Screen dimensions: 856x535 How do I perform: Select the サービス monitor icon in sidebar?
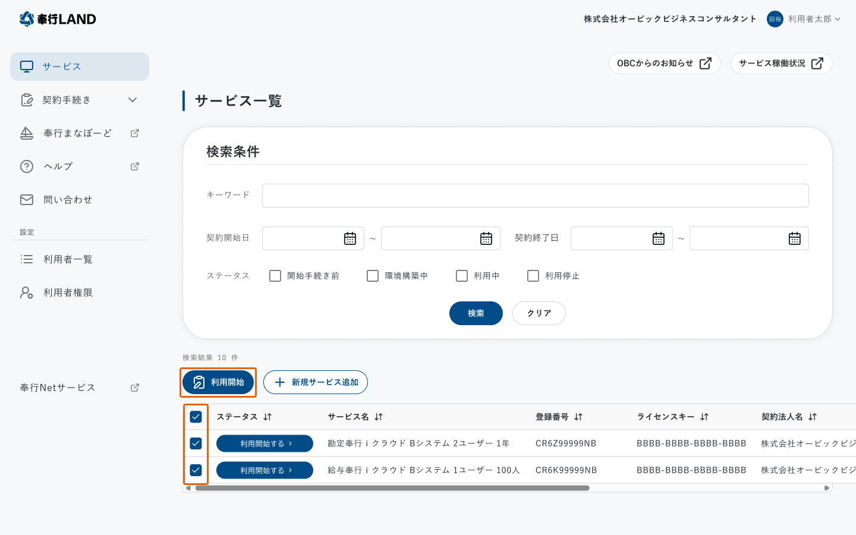pos(26,66)
